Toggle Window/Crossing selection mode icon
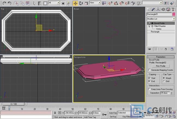The image size is (177, 119). [x=63, y=4]
